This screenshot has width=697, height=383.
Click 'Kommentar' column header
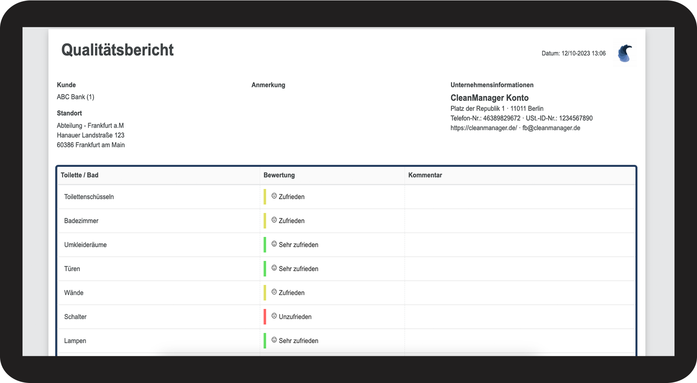click(425, 175)
